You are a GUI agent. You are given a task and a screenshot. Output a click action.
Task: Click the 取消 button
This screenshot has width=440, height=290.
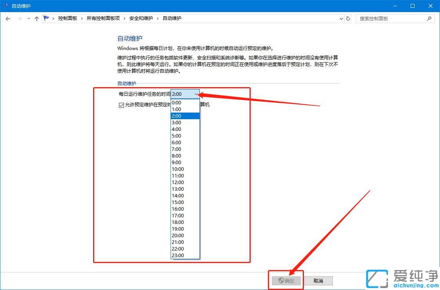click(x=319, y=281)
